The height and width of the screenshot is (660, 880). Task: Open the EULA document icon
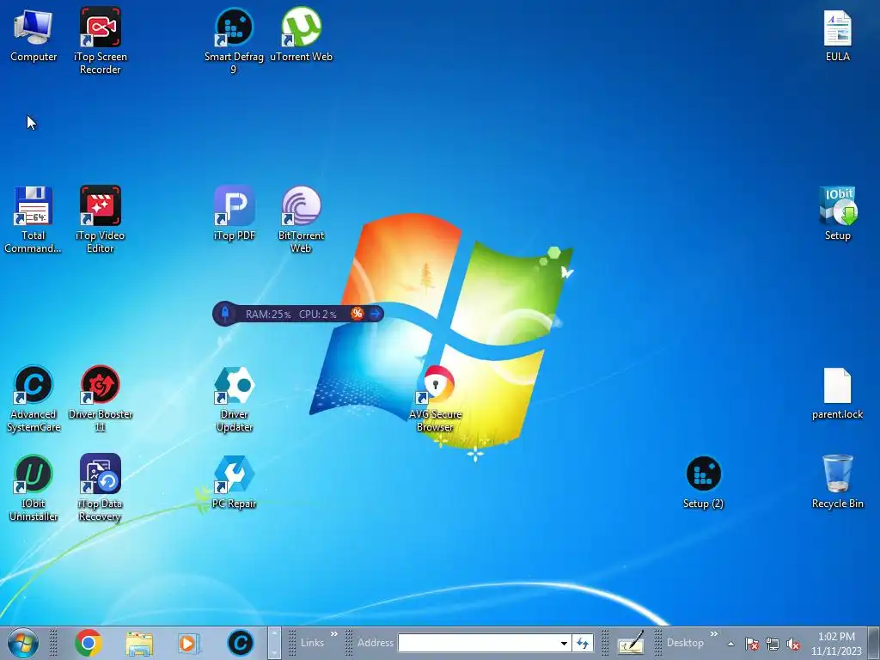click(837, 35)
